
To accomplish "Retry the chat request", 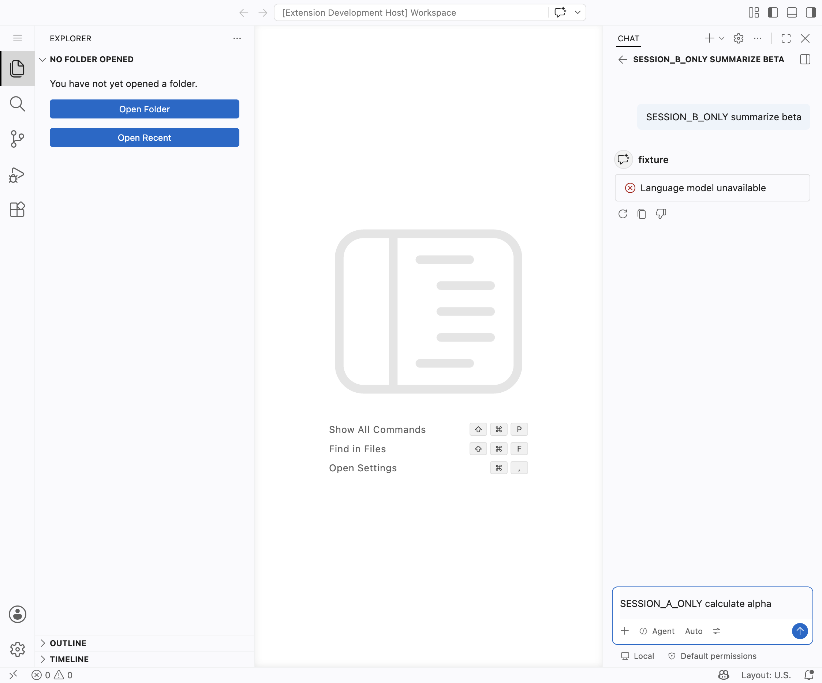I will pyautogui.click(x=623, y=214).
